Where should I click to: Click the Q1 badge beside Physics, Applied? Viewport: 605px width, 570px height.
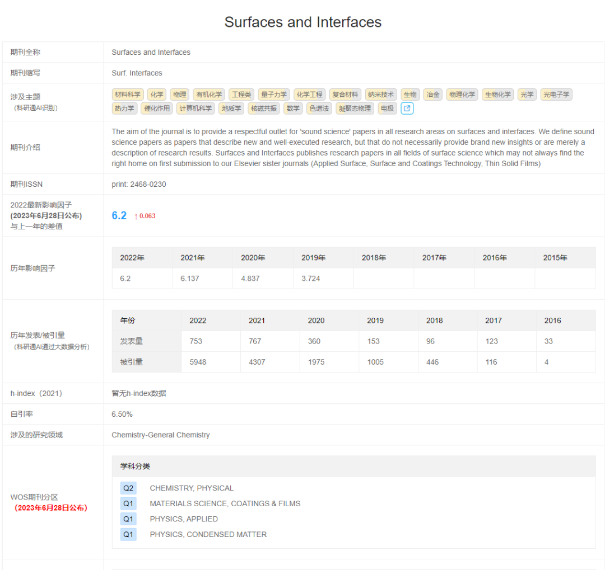[x=128, y=519]
